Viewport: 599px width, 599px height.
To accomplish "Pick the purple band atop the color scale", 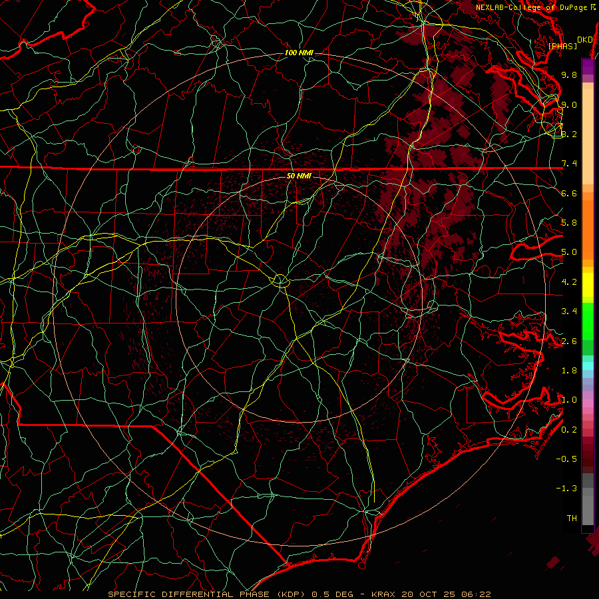I will point(588,67).
